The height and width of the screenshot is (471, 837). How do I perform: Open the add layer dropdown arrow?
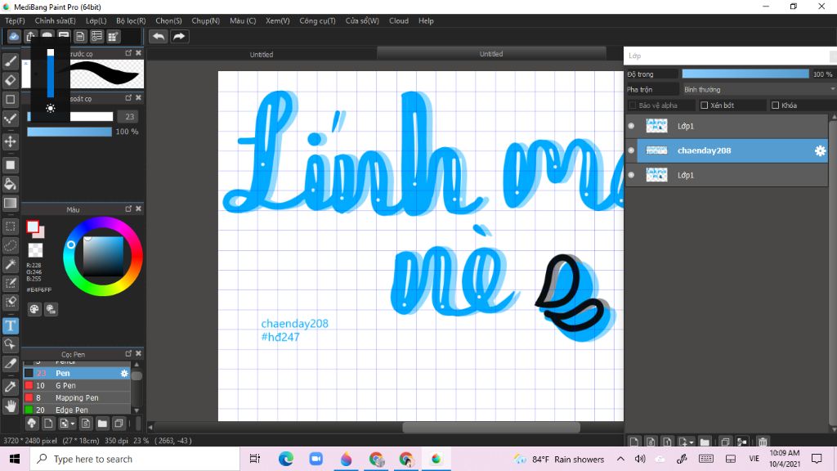pyautogui.click(x=692, y=442)
